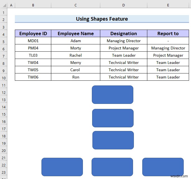Select cell containing MD01

tap(33, 41)
